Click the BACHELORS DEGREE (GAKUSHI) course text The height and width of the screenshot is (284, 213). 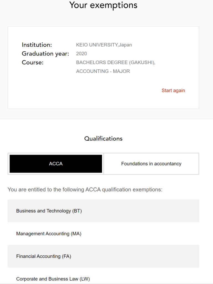point(116,62)
